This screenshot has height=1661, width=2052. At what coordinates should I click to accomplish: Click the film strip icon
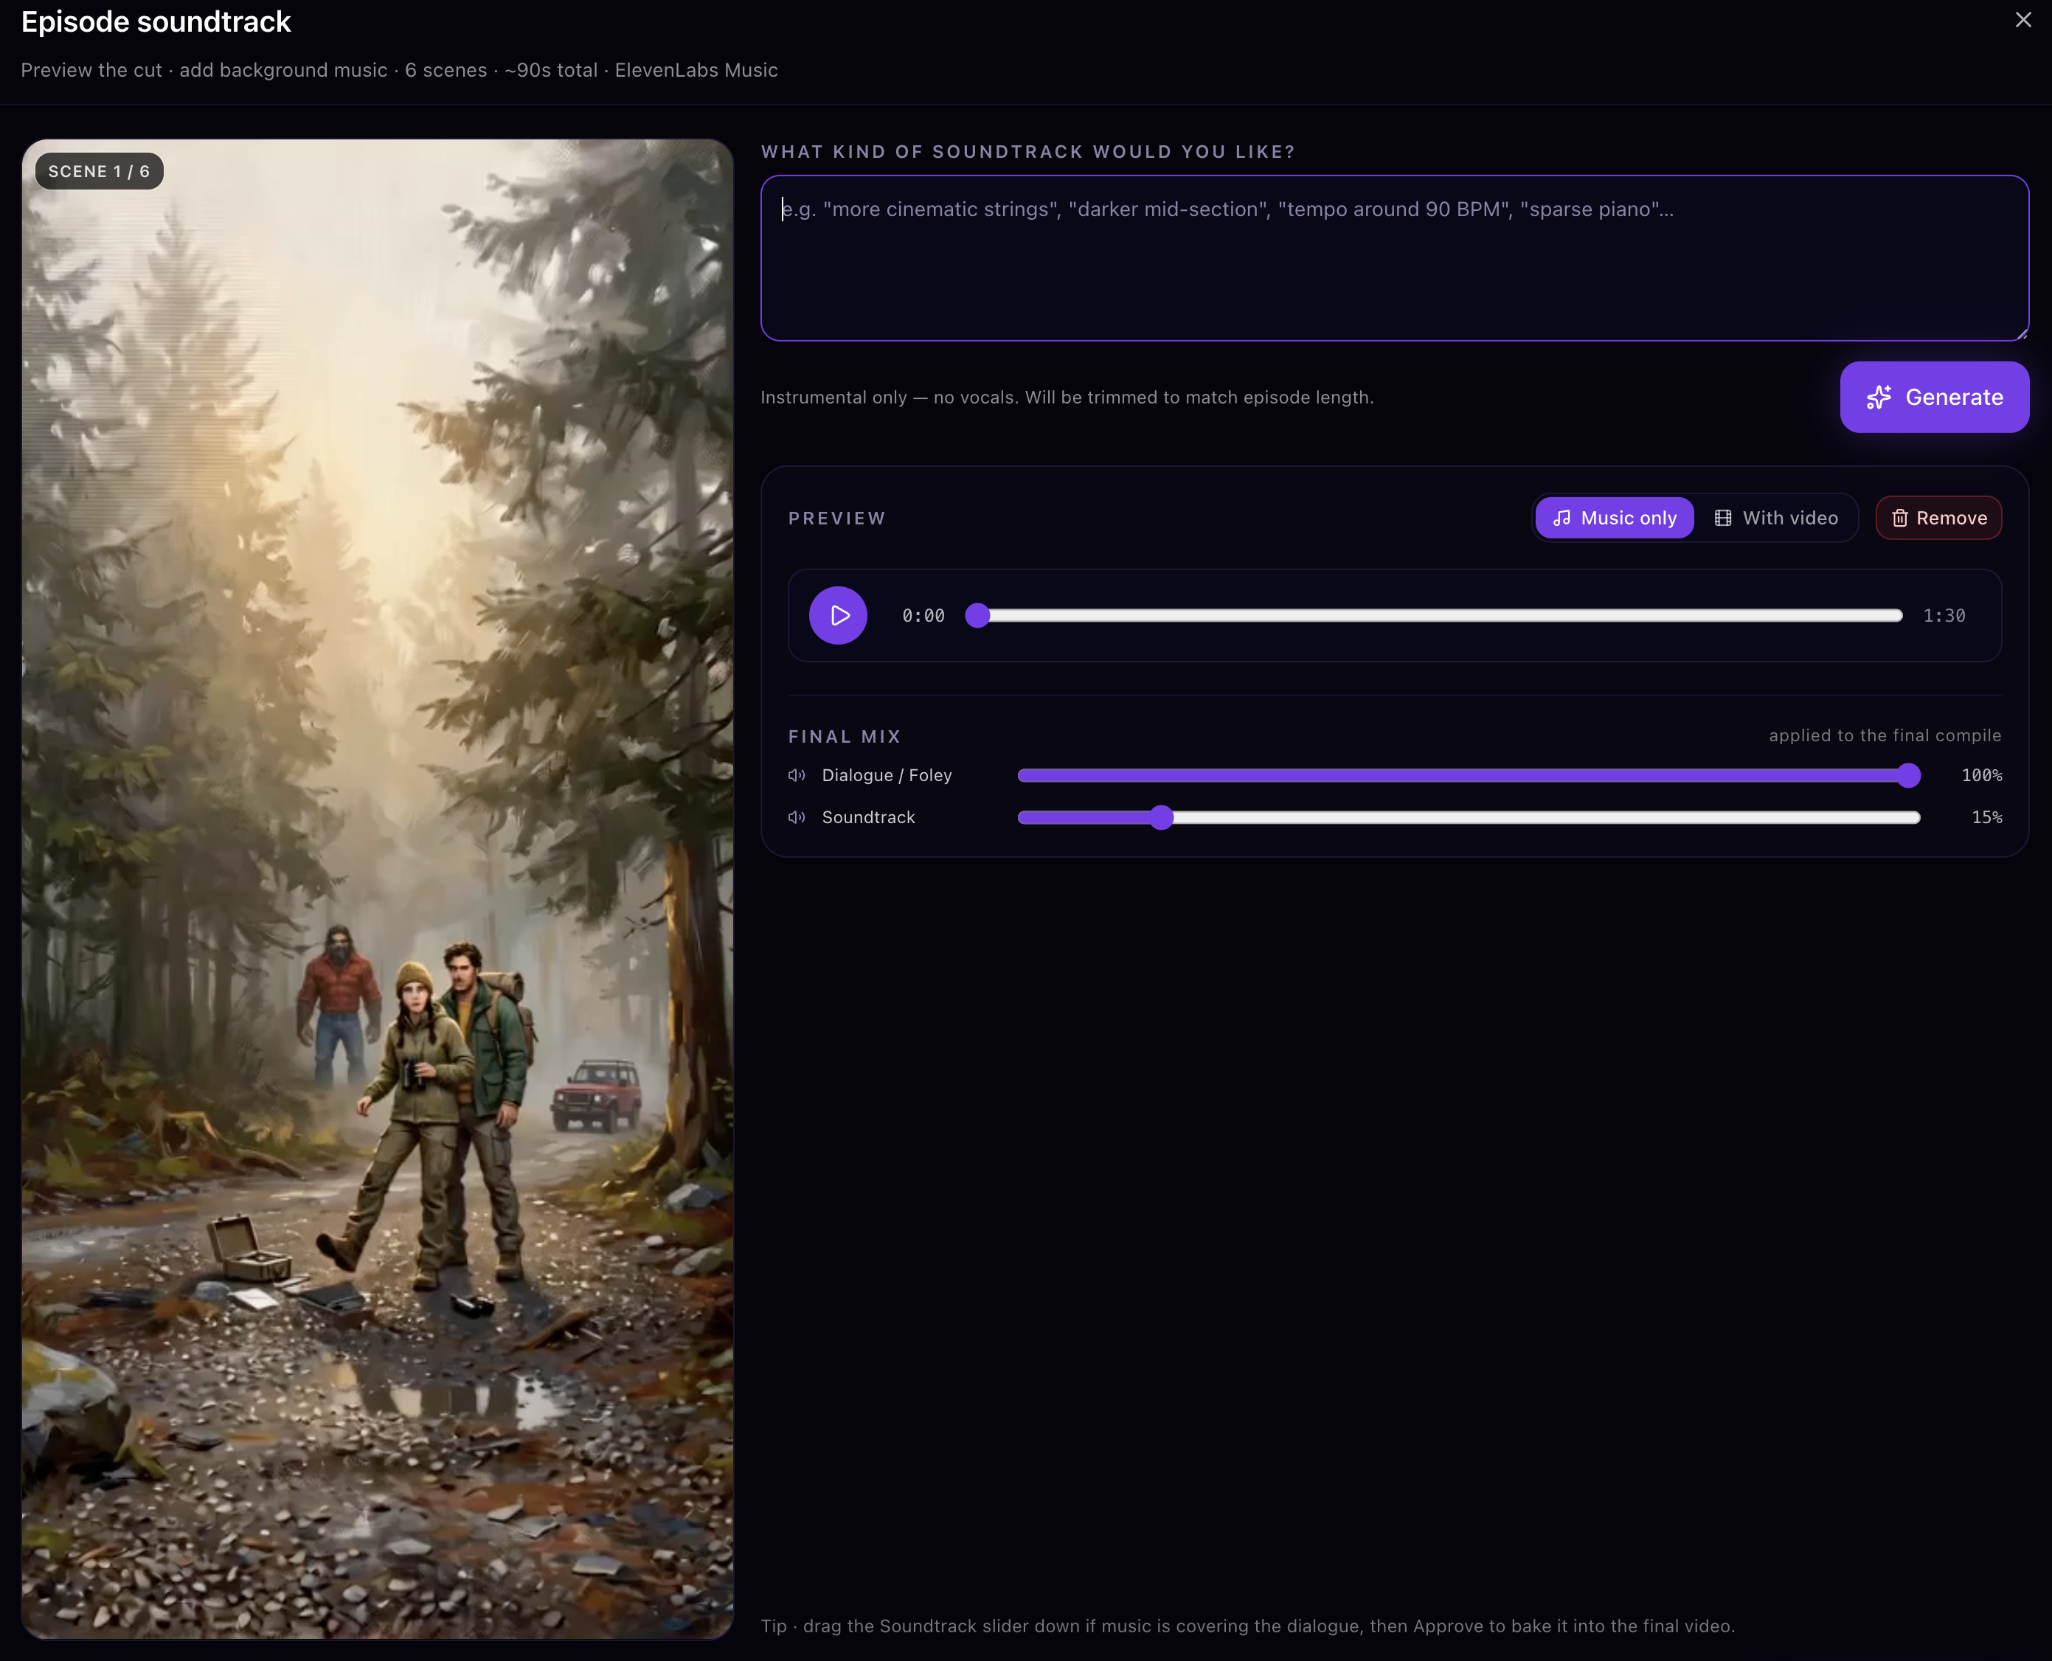click(x=1722, y=518)
